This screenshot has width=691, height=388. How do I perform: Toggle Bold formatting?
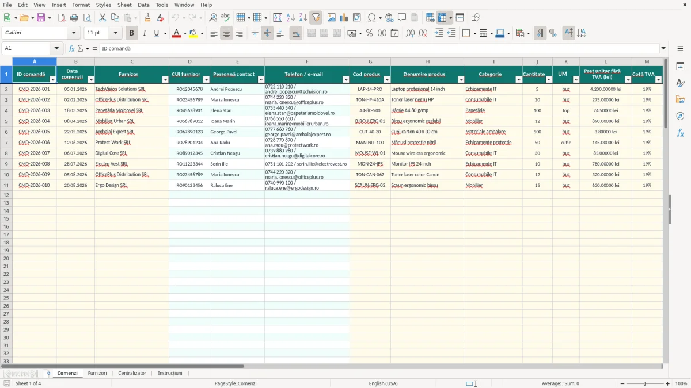(x=131, y=33)
